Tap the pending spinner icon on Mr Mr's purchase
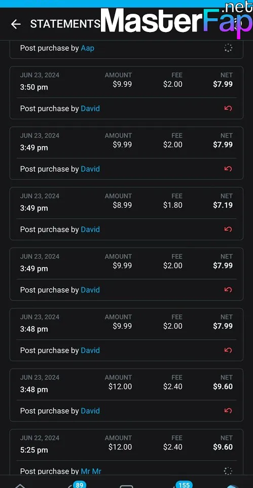The height and width of the screenshot is (488, 253). coord(228,471)
